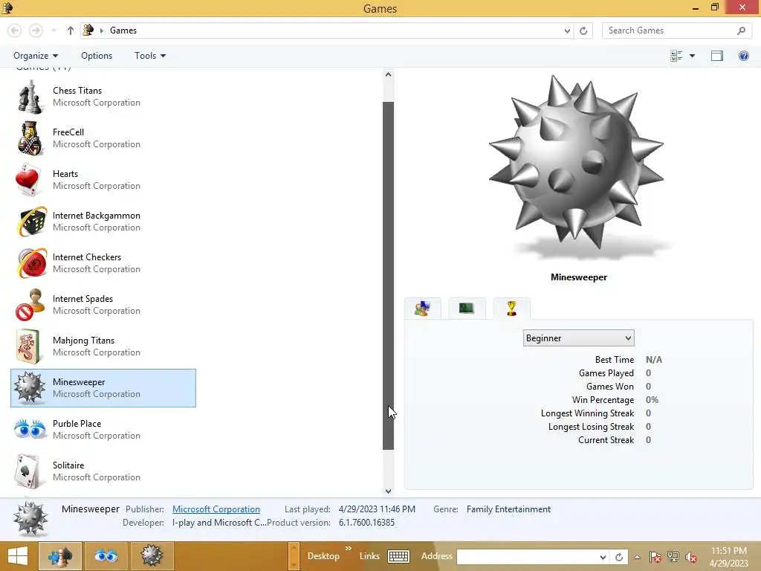Select the Internet Backgammon dice icon

31,222
